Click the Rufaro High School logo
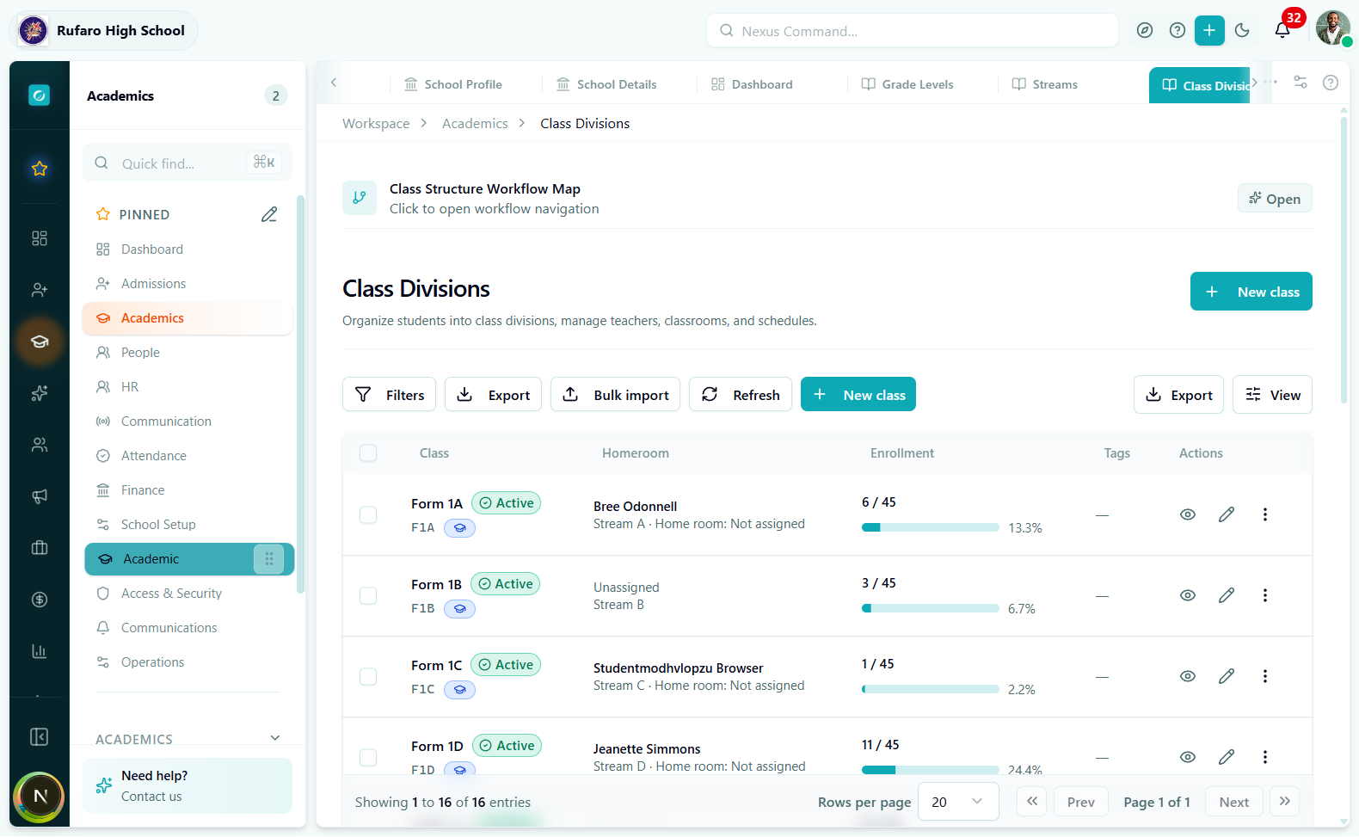Image resolution: width=1359 pixels, height=837 pixels. coord(34,30)
